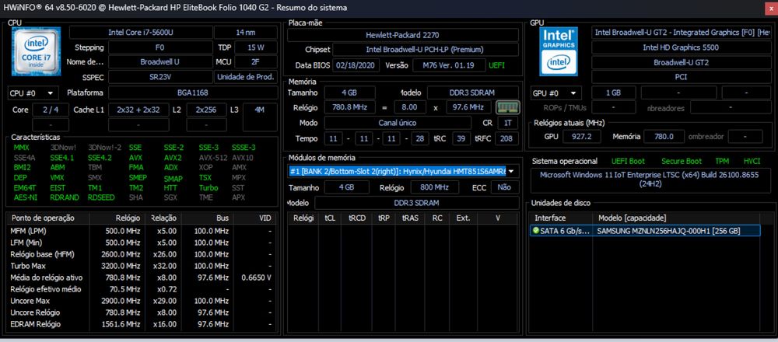
Task: Click the Intel Graphics logo
Action: point(559,51)
